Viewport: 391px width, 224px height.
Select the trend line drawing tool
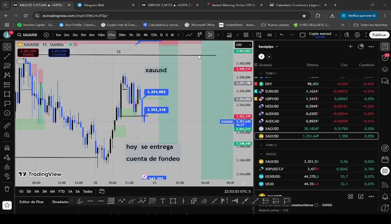click(x=7, y=56)
